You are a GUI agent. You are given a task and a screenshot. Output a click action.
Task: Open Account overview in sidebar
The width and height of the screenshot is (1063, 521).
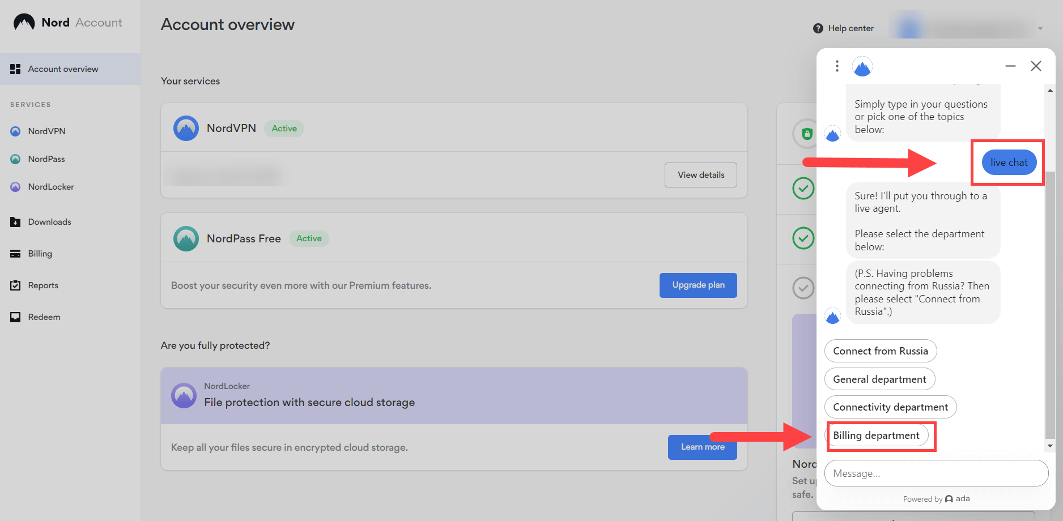click(70, 69)
